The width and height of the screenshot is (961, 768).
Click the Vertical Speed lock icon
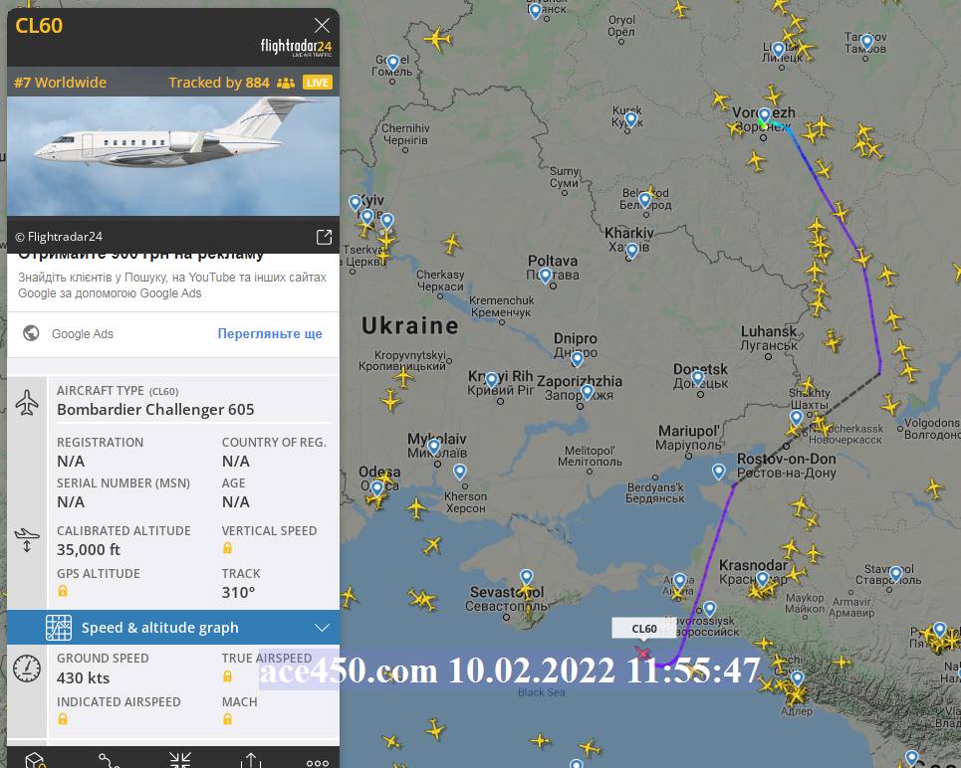(227, 548)
